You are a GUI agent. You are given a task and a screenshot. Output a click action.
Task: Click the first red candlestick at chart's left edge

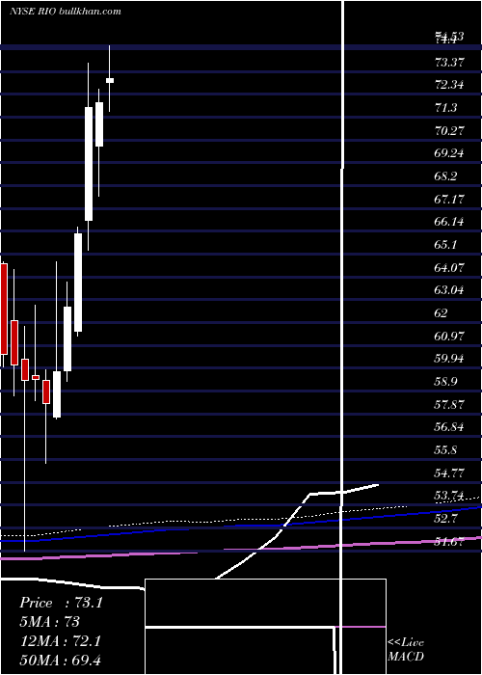click(x=4, y=310)
